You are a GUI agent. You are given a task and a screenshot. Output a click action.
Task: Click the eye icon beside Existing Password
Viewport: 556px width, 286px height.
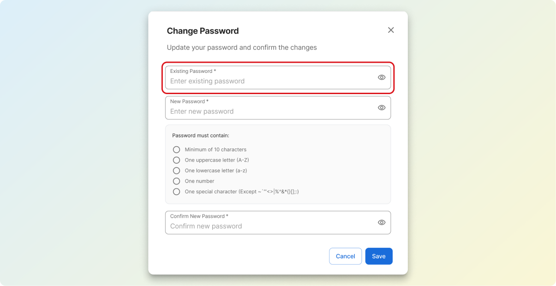(381, 77)
